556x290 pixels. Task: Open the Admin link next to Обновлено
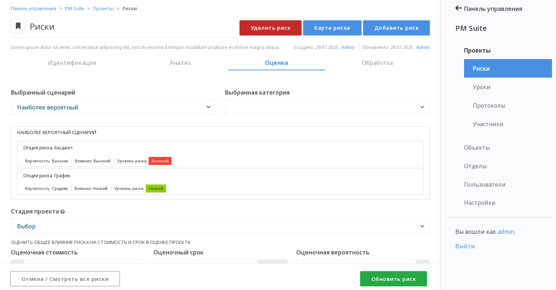423,47
